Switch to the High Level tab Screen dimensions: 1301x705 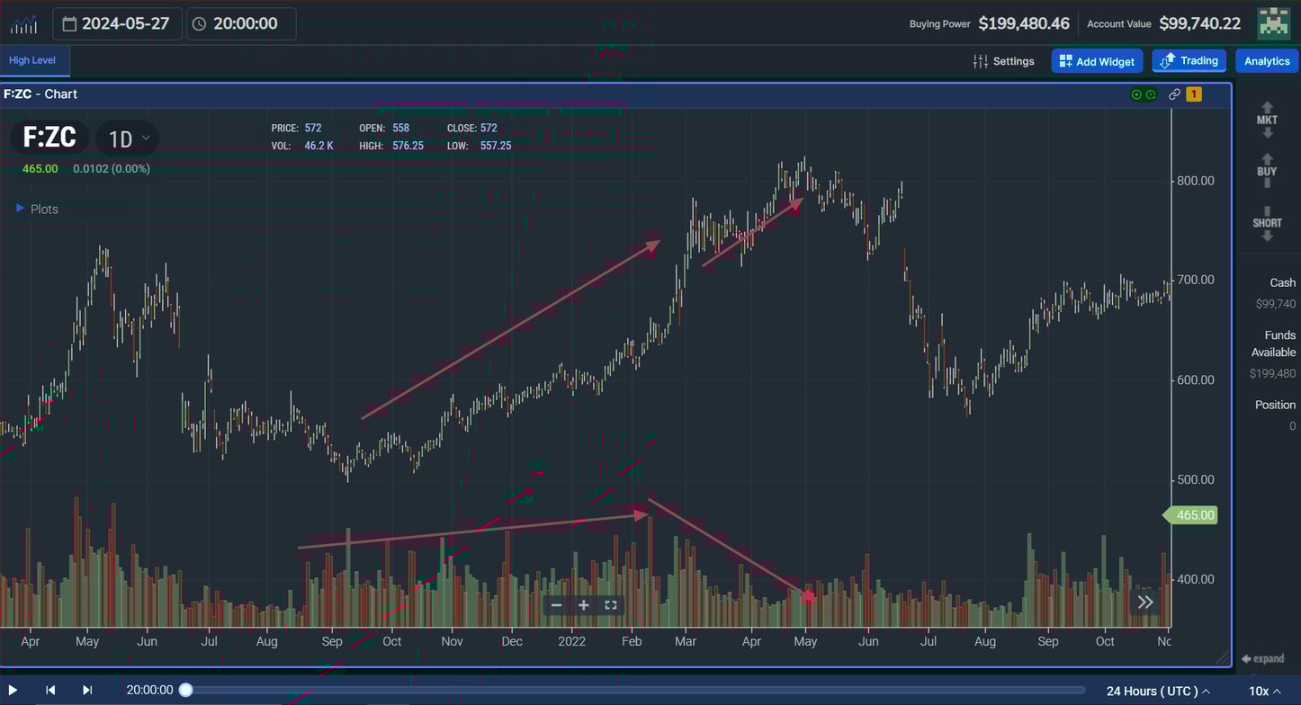tap(34, 59)
